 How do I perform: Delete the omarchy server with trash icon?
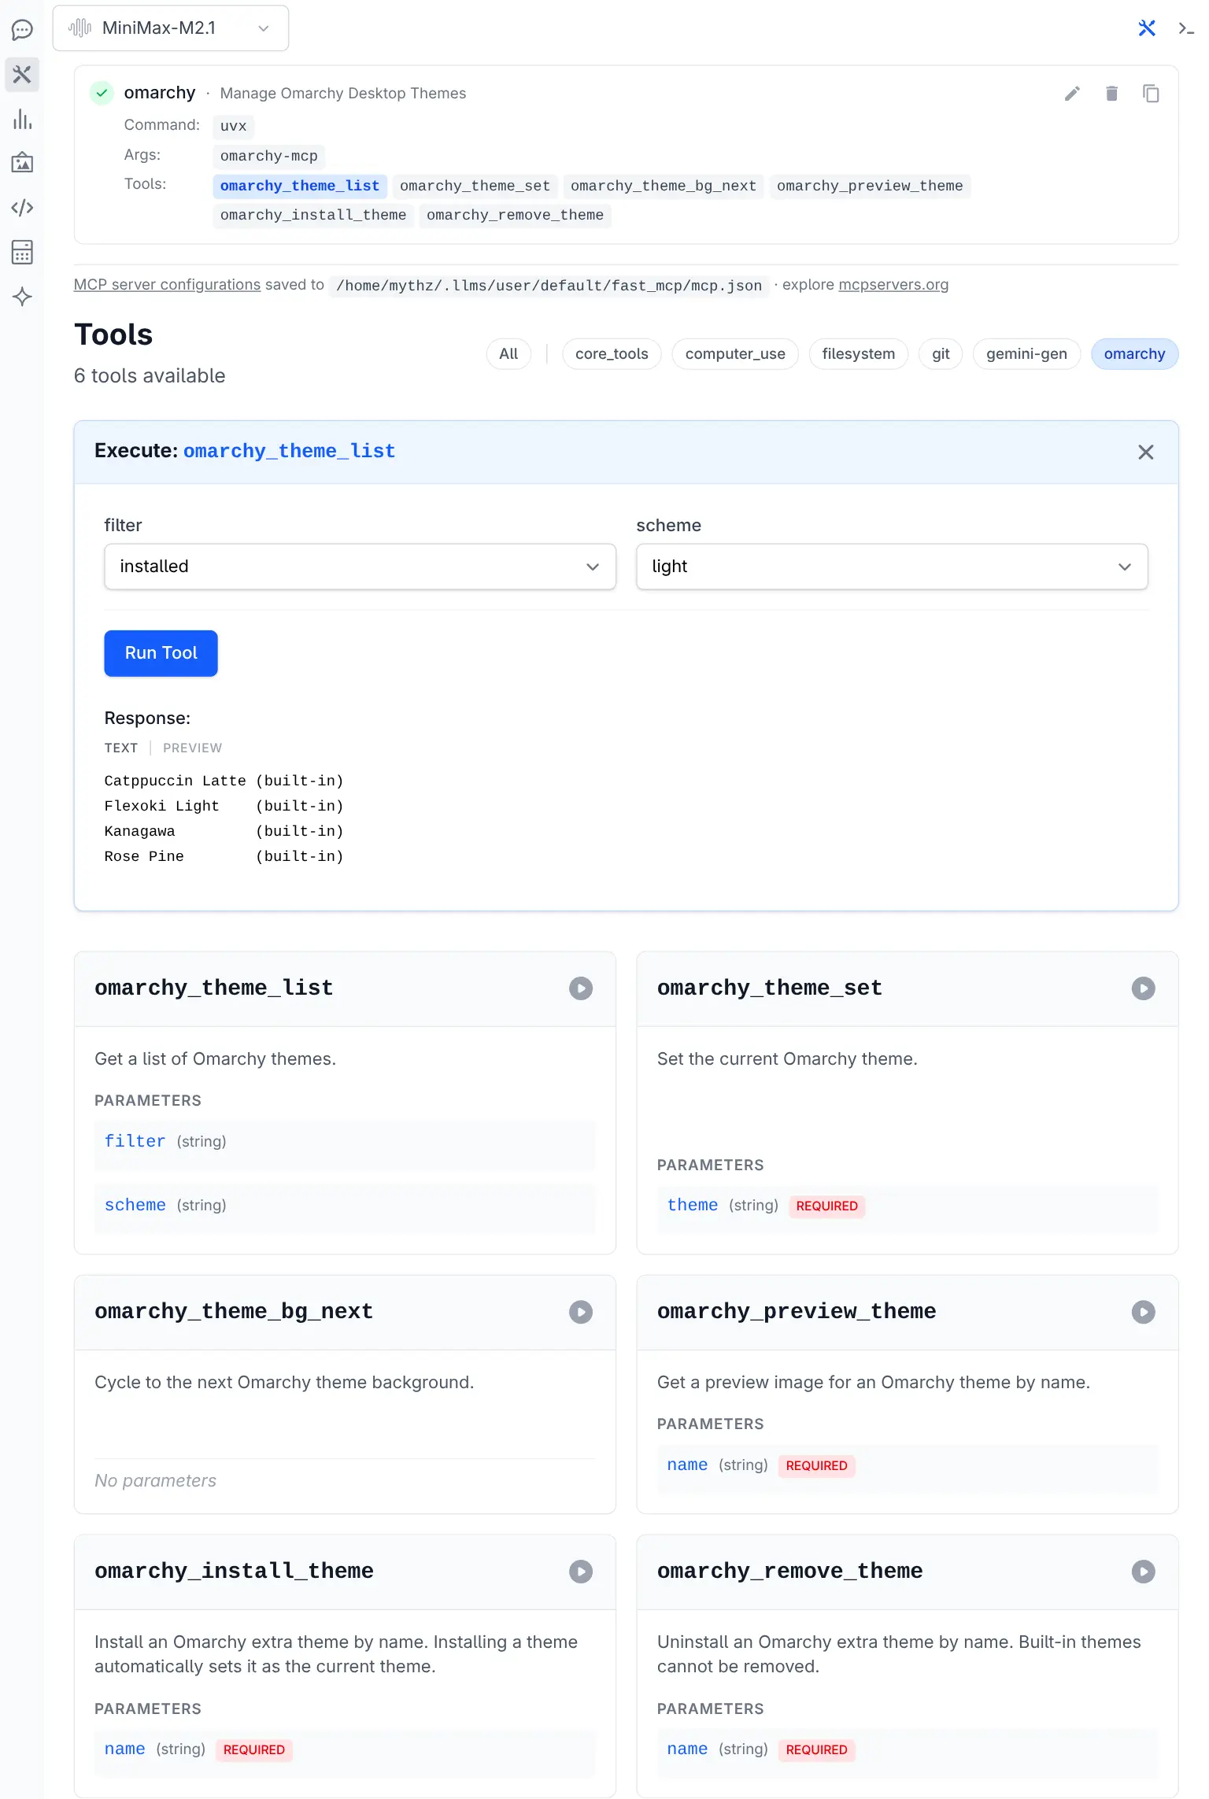[1111, 94]
